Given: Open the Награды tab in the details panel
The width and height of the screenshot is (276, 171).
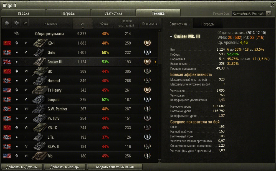Looking at the screenshot, I should [x=208, y=24].
